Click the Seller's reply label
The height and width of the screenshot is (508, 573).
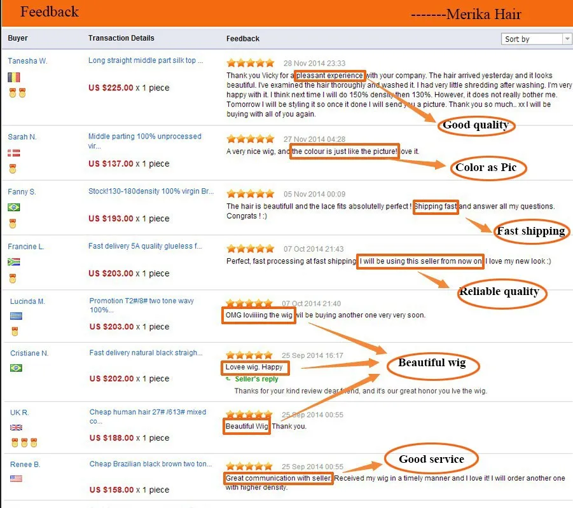[256, 379]
